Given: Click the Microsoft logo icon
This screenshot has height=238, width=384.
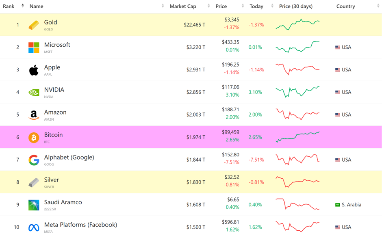Looking at the screenshot, I should [34, 48].
